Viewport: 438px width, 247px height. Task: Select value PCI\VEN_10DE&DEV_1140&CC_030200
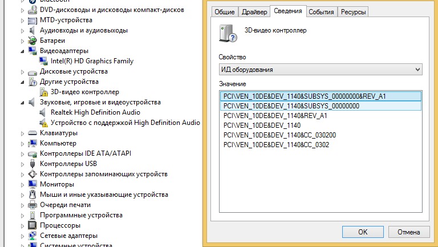pyautogui.click(x=279, y=135)
